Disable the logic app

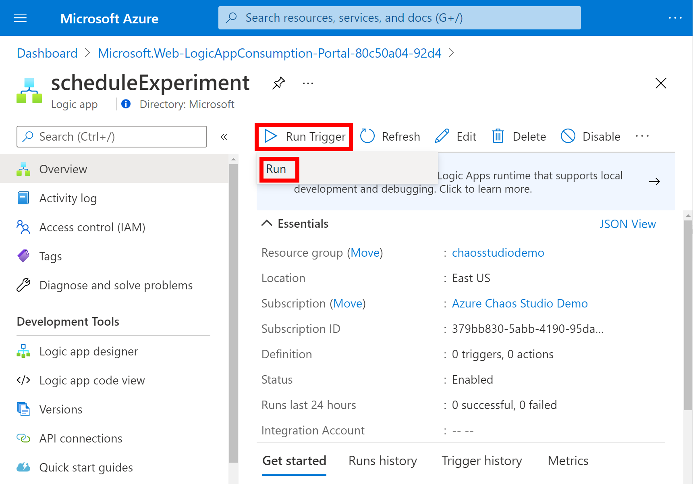591,136
